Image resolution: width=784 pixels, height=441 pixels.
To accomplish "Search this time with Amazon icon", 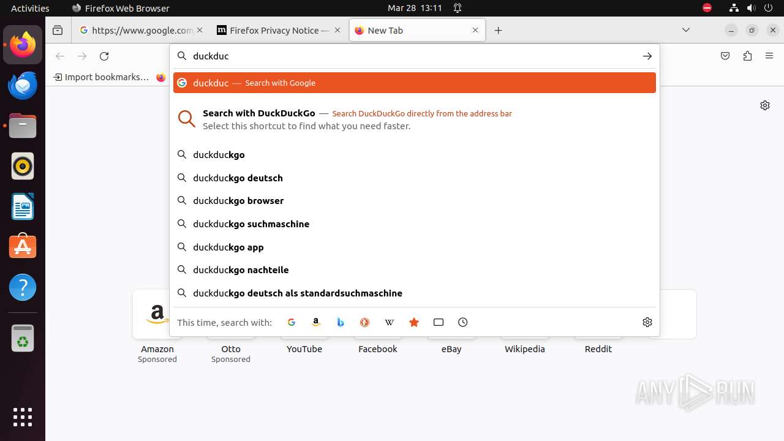I will [x=316, y=322].
